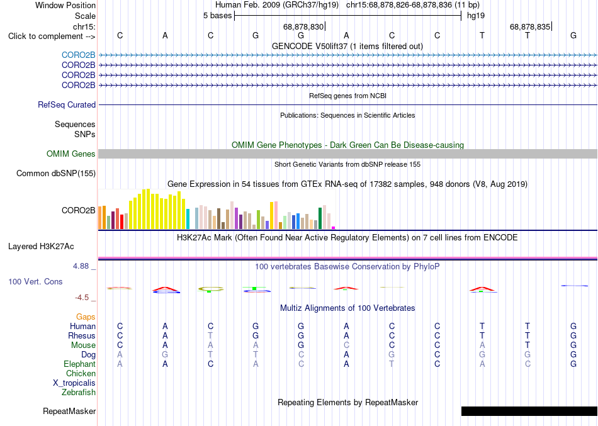Viewport: 598px width, 426px height.
Task: Select the Sequences publications track label
Action: click(75, 125)
